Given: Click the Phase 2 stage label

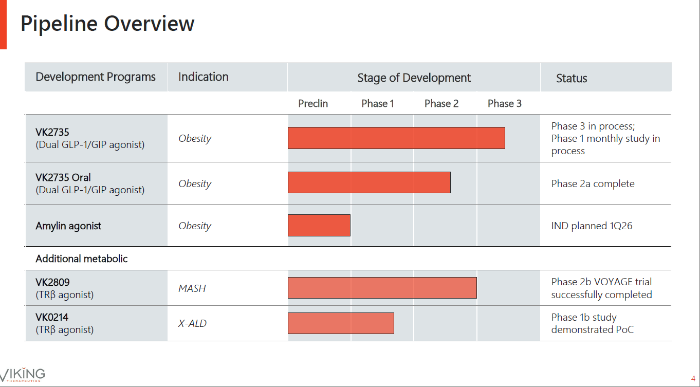Looking at the screenshot, I should point(441,103).
